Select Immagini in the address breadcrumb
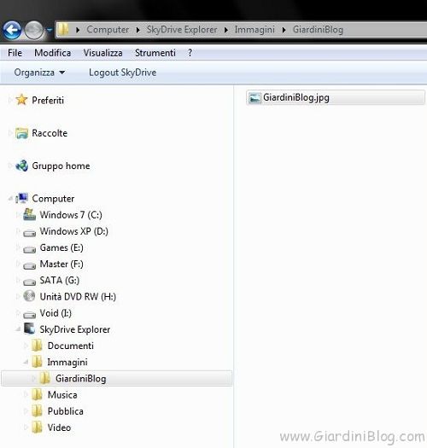427x448 pixels. (254, 29)
